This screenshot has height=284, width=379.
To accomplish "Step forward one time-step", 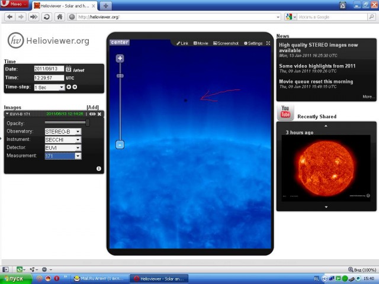I will pos(75,87).
